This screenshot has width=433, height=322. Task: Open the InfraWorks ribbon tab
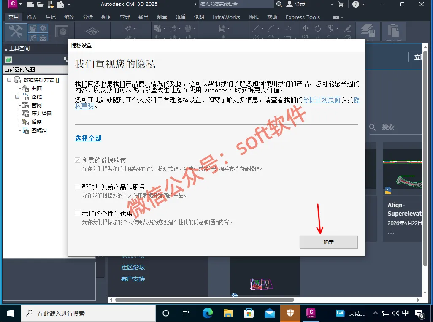pos(226,17)
